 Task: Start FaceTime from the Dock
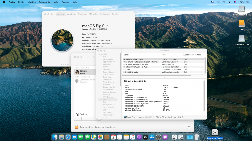tap(81, 137)
